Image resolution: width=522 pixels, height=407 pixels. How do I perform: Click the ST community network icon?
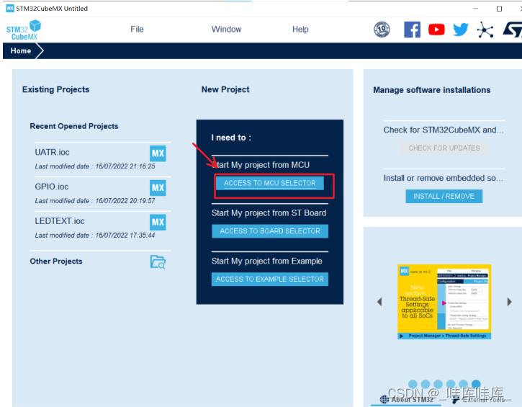click(x=485, y=30)
